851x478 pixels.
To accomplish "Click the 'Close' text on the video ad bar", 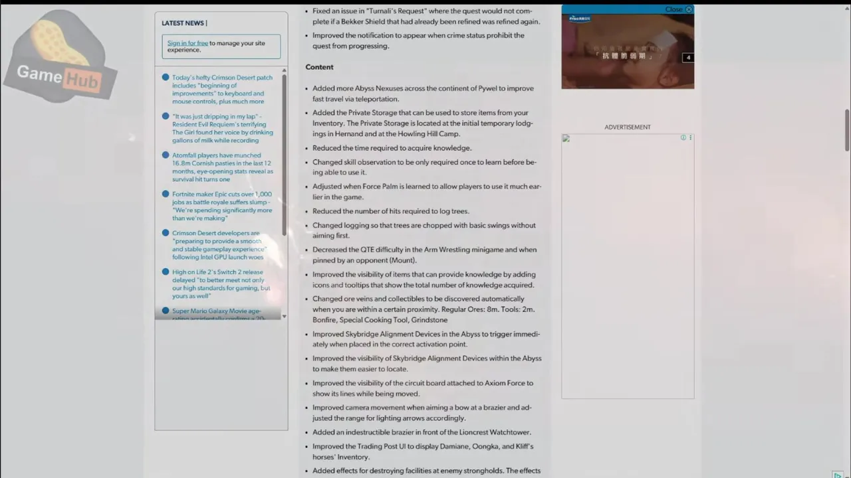I will 673,9.
